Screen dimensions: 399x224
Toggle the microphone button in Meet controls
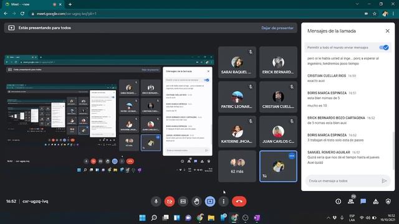[156, 202]
